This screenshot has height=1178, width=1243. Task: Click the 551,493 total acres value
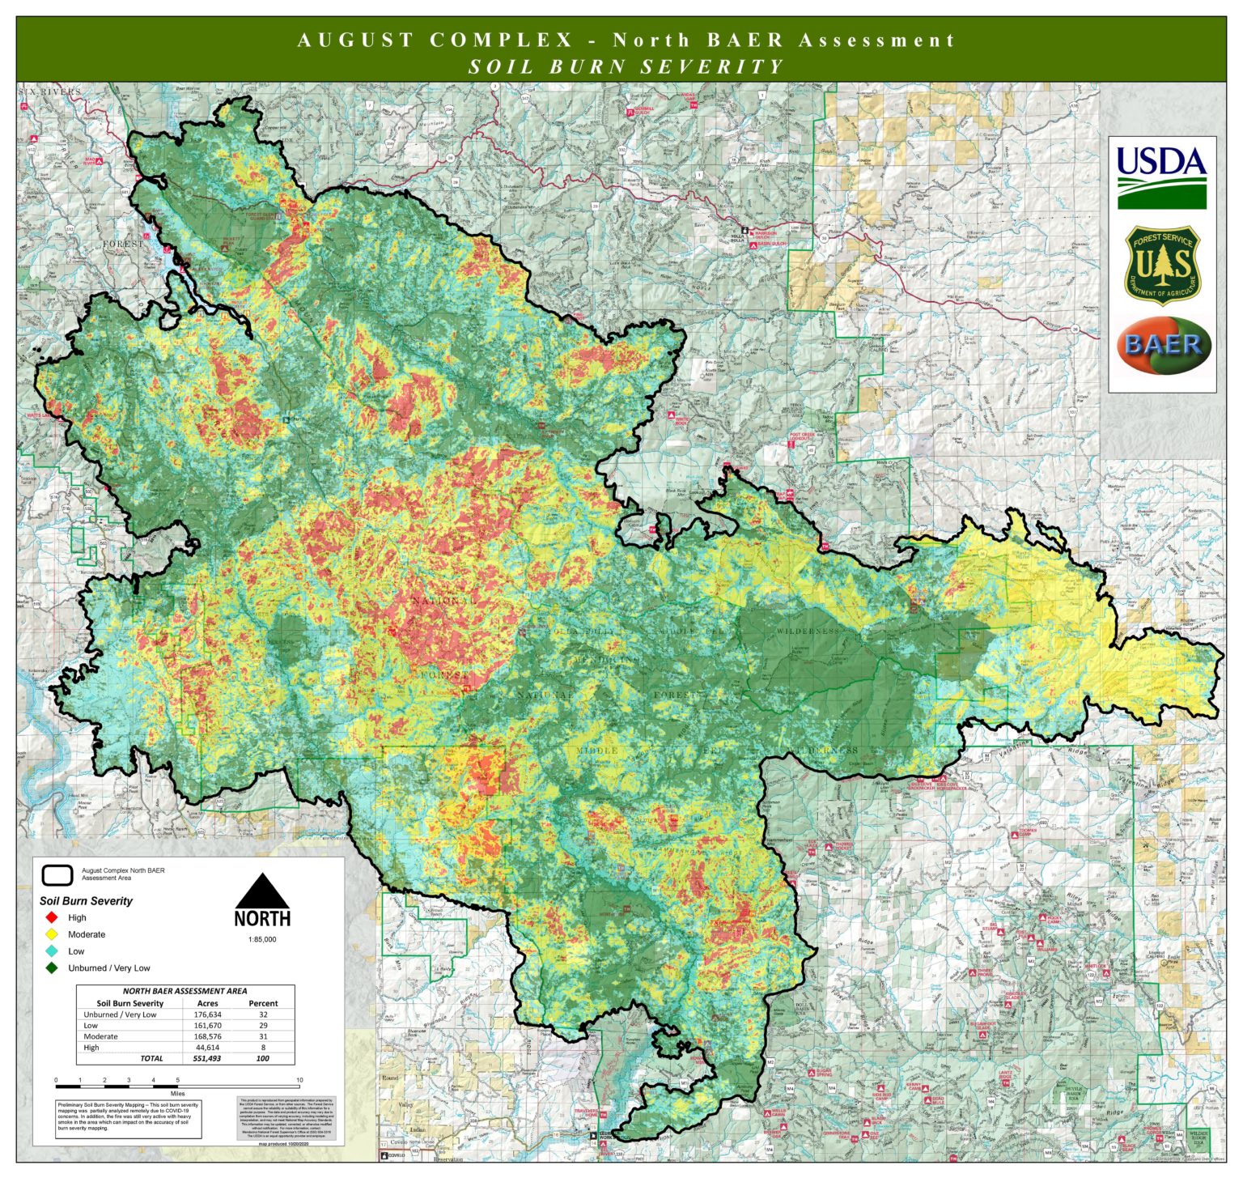207,1058
